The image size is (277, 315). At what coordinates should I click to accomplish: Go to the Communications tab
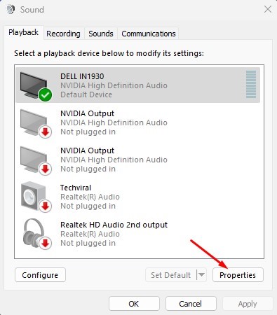click(149, 34)
